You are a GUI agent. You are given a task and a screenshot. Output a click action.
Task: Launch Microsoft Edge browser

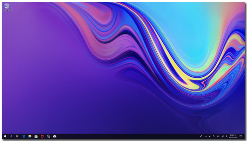[x=24, y=136]
